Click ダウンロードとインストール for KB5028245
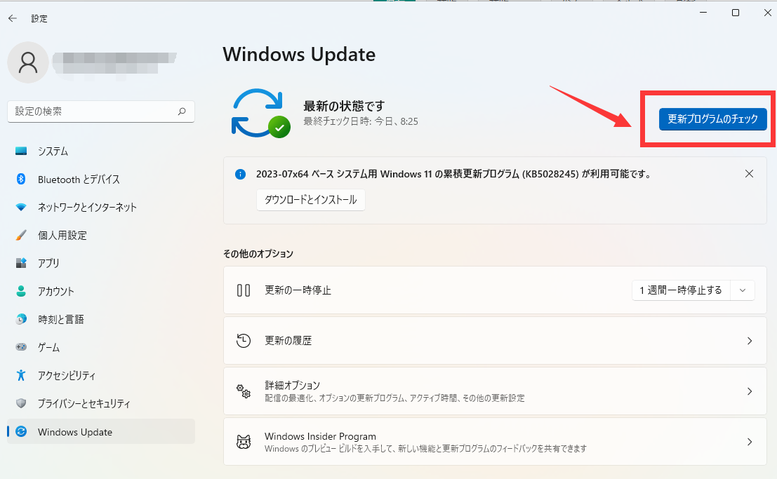The image size is (777, 479). [x=311, y=199]
